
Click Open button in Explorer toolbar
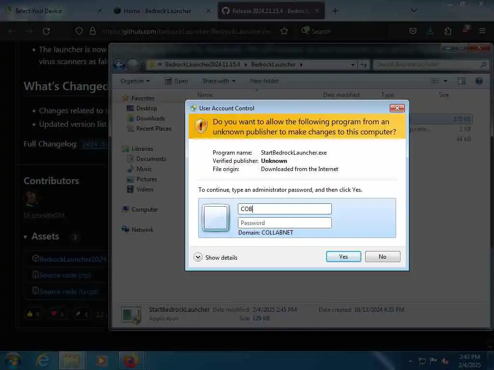[177, 81]
